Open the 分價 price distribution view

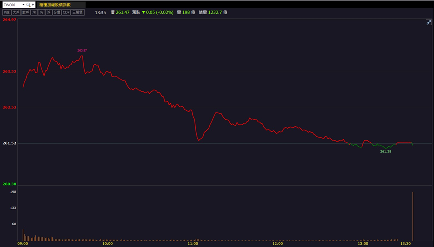pyautogui.click(x=57, y=12)
